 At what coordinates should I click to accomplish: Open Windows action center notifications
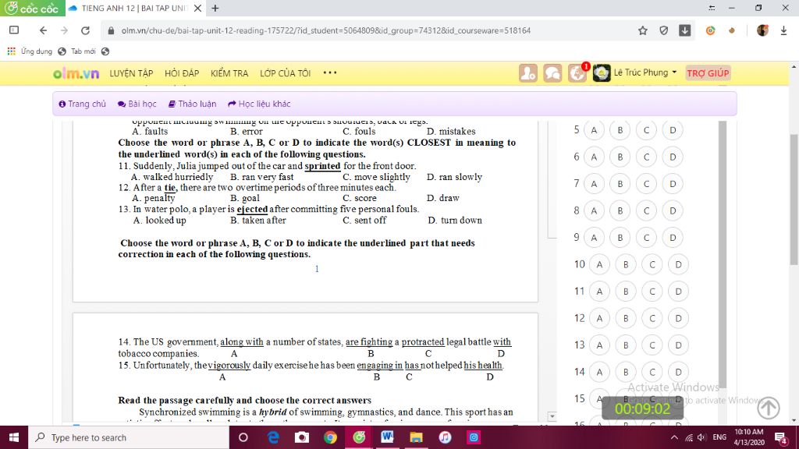coord(781,437)
